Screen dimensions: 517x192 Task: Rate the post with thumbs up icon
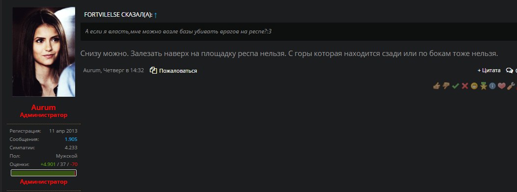[x=436, y=86]
